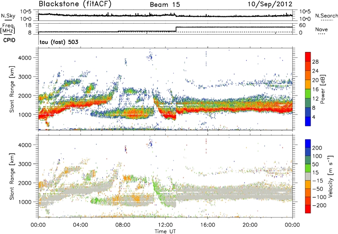Click the 60 tick on Nave axis
This screenshot has width=338, height=234.
302,25
